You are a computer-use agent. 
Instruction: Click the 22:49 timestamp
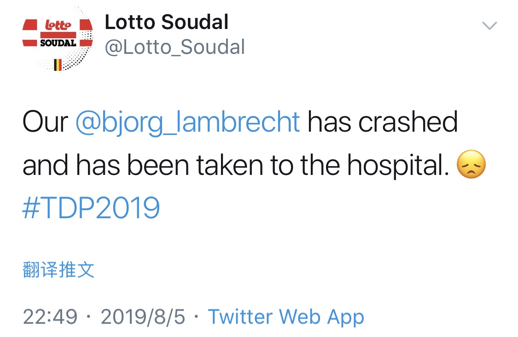tap(50, 317)
